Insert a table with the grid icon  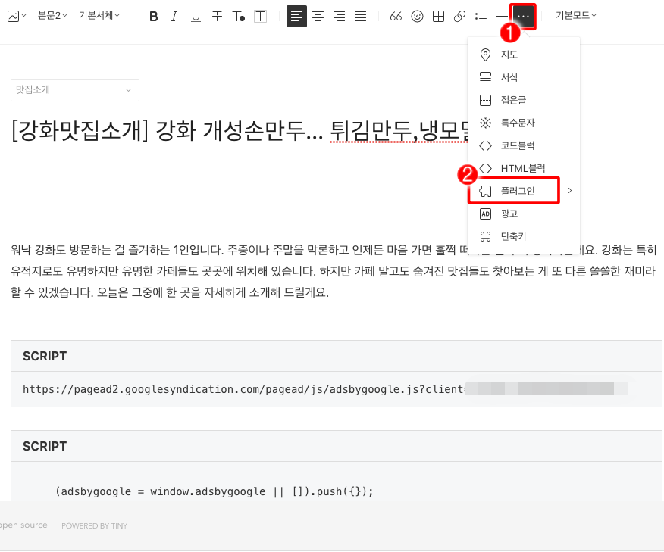tap(438, 15)
